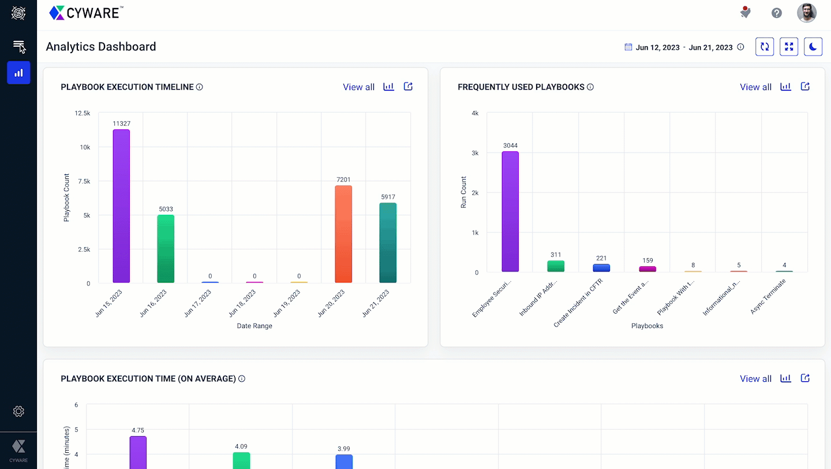Open the help question mark icon

click(x=777, y=13)
